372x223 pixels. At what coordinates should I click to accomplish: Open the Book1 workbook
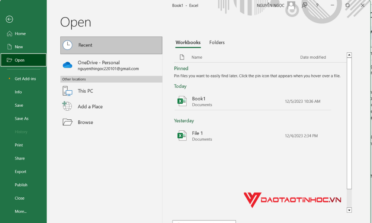pyautogui.click(x=253, y=101)
